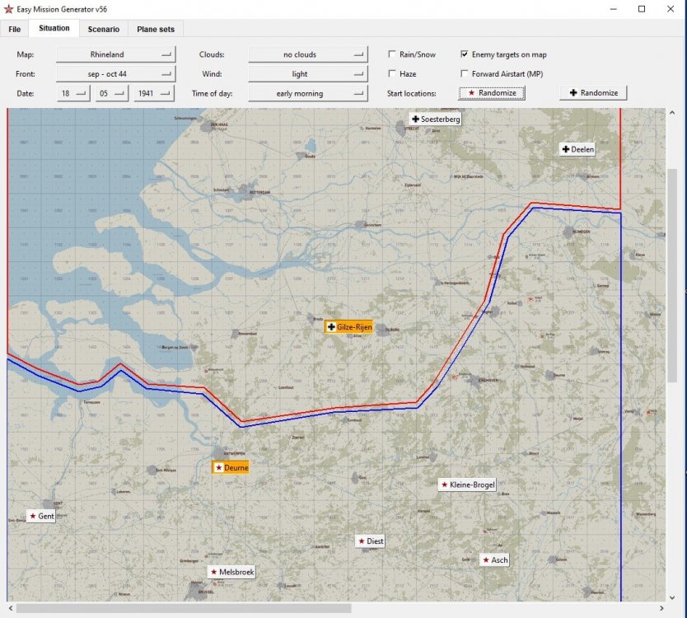The image size is (687, 618).
Task: Maximize the Easy Mission Generator window
Action: (x=642, y=9)
